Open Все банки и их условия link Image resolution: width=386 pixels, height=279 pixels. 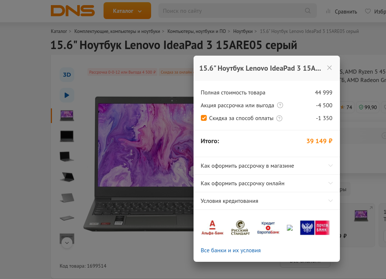point(231,250)
